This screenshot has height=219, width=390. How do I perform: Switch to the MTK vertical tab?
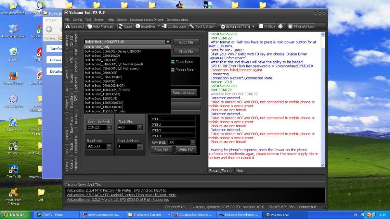click(76, 52)
